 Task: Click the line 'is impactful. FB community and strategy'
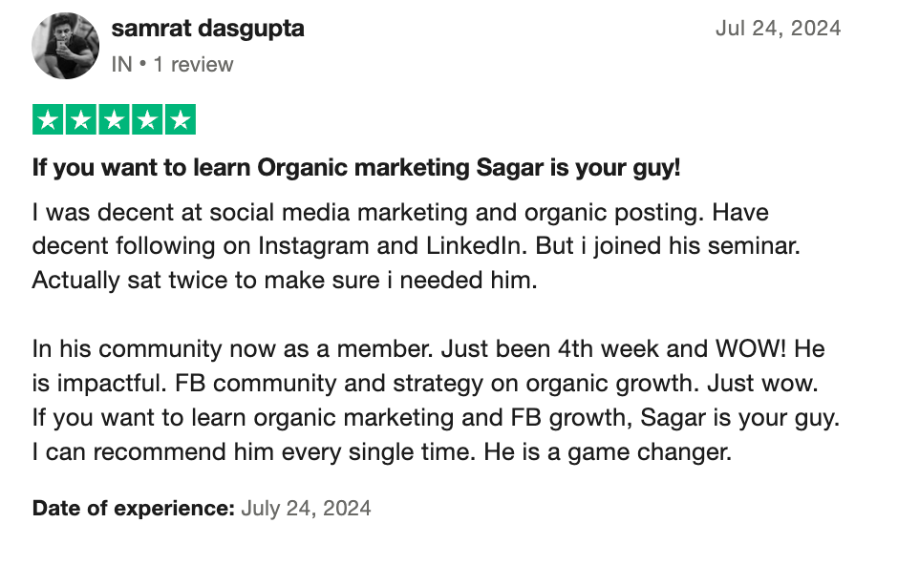point(425,383)
